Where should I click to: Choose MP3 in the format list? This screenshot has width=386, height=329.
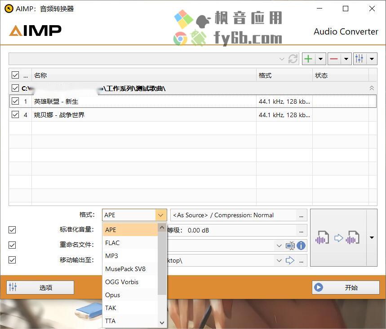[130, 256]
